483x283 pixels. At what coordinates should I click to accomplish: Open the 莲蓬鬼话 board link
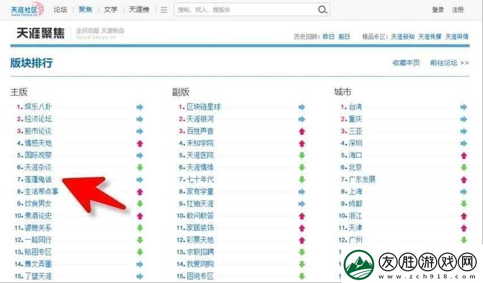[x=38, y=179]
